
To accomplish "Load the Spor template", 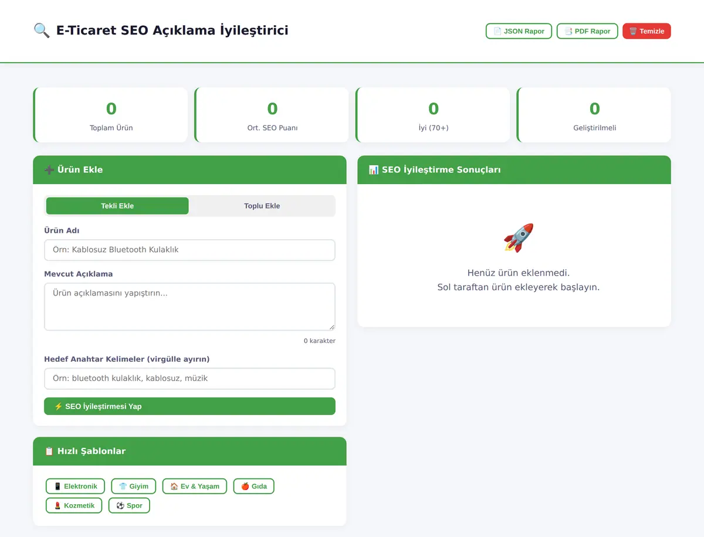I will [x=129, y=505].
